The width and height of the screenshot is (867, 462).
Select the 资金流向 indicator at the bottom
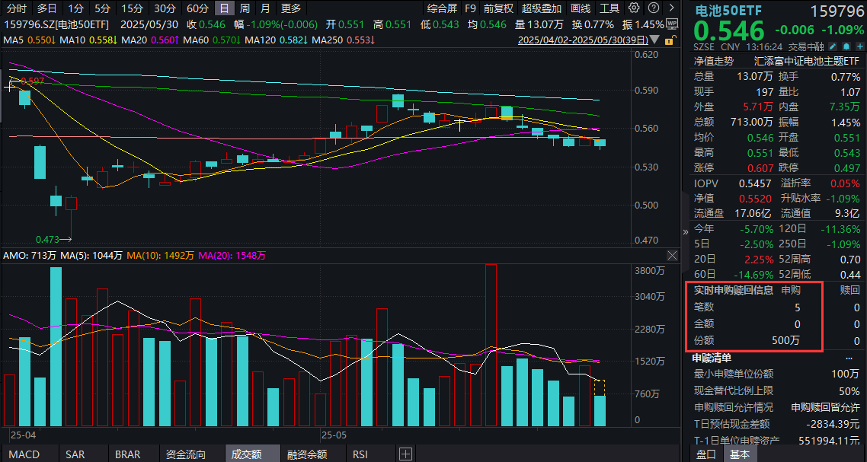click(x=185, y=454)
